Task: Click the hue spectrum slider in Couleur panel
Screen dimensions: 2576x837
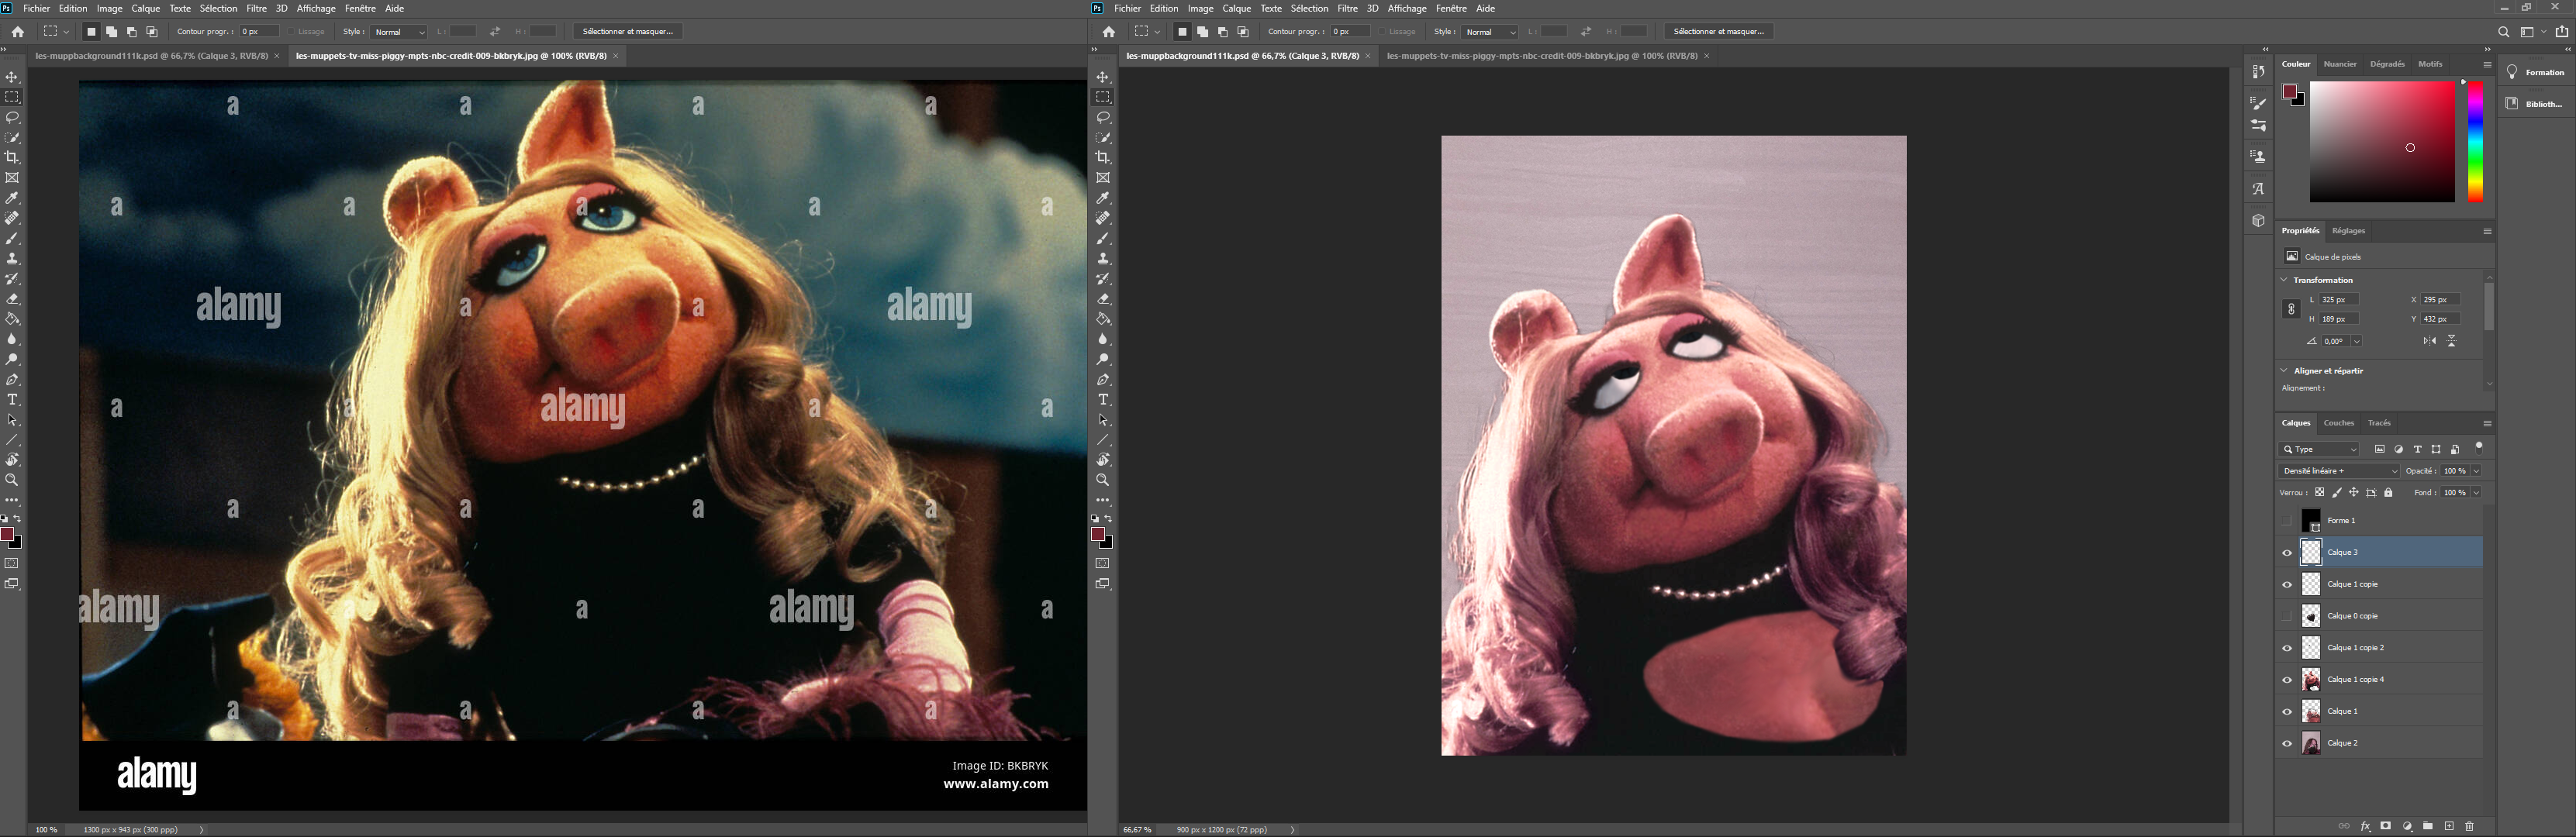Action: [x=2475, y=142]
